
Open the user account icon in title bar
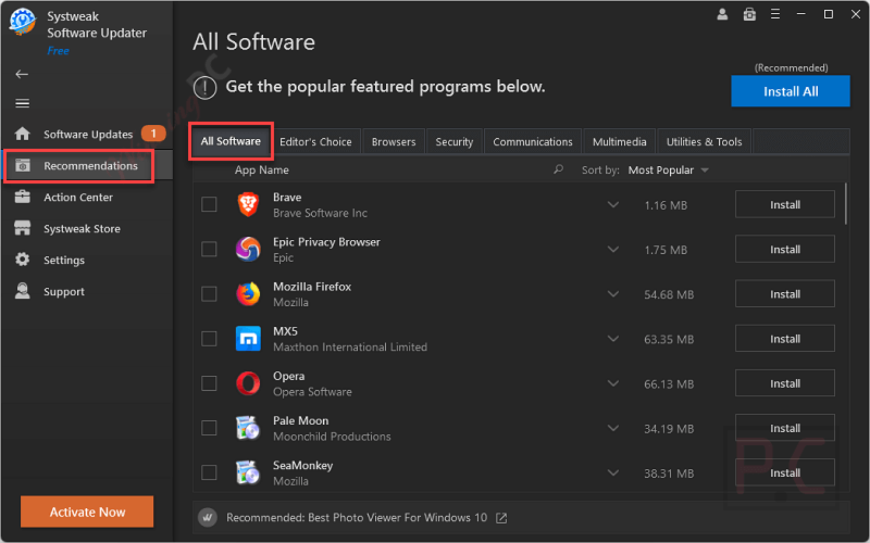pos(722,14)
